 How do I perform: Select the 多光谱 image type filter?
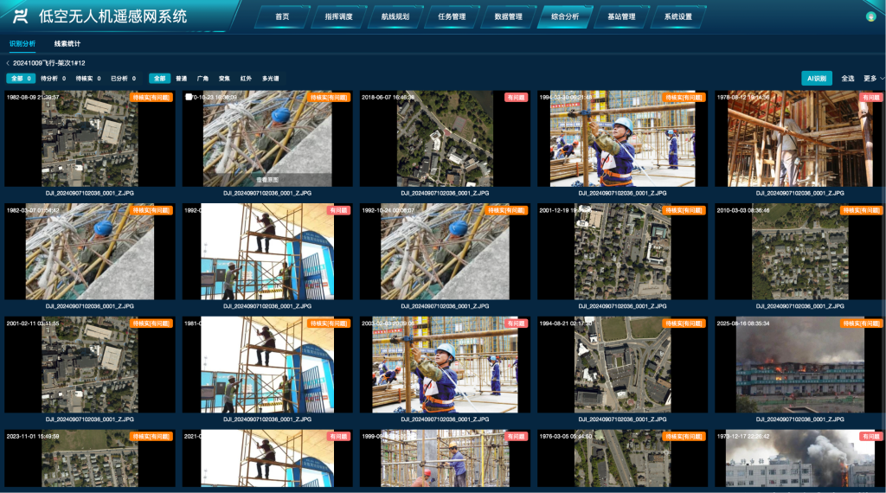[x=271, y=78]
